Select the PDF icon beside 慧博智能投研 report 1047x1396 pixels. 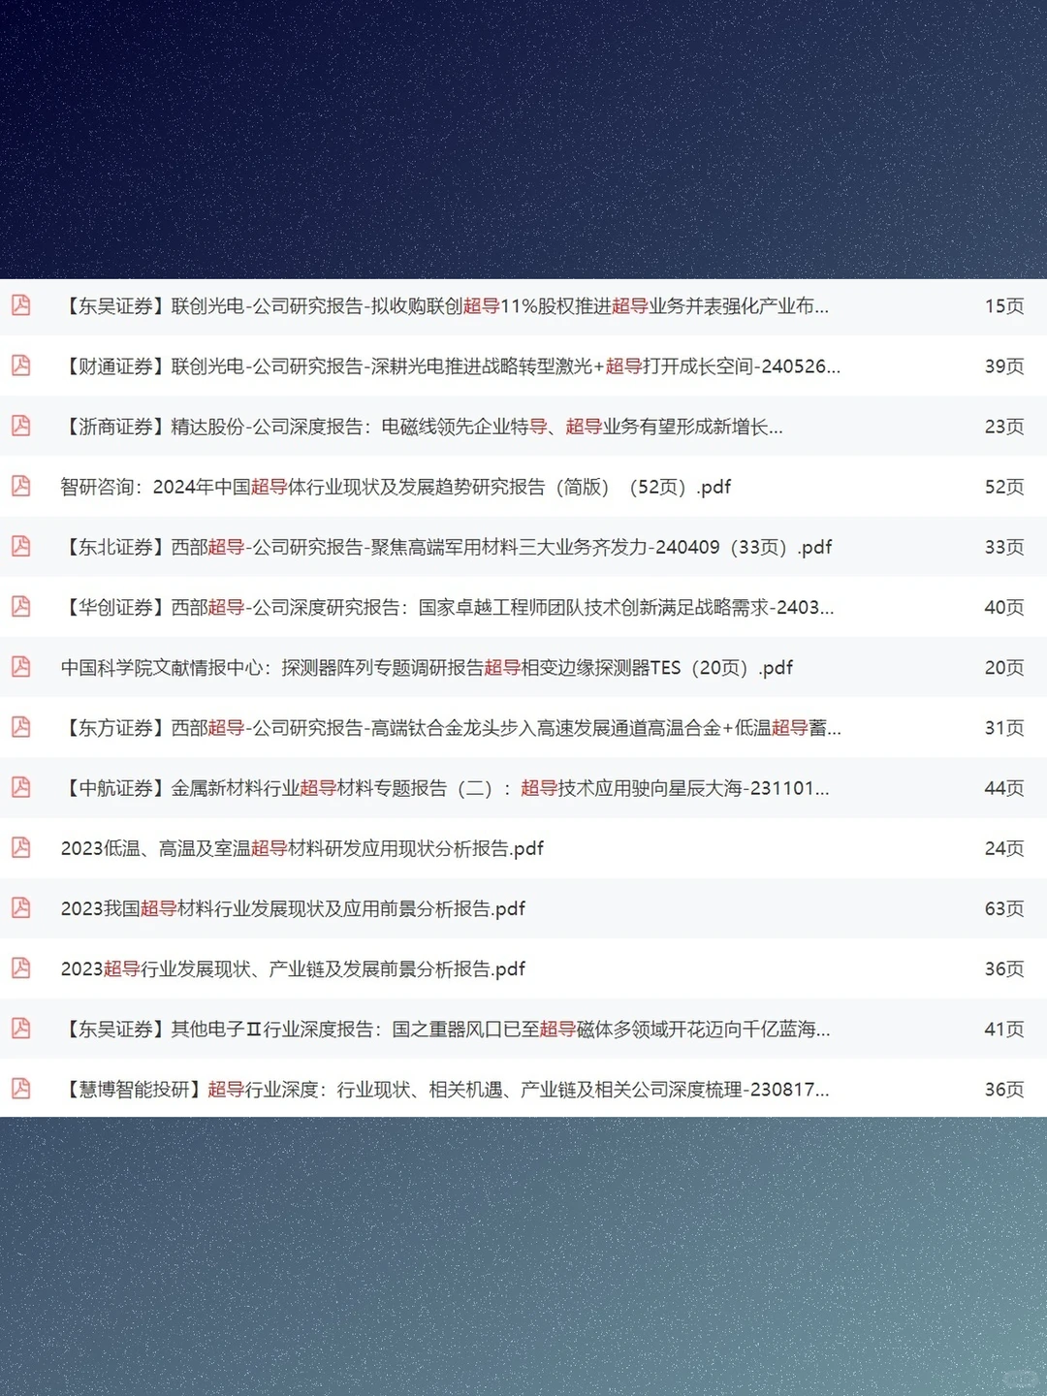[21, 1089]
